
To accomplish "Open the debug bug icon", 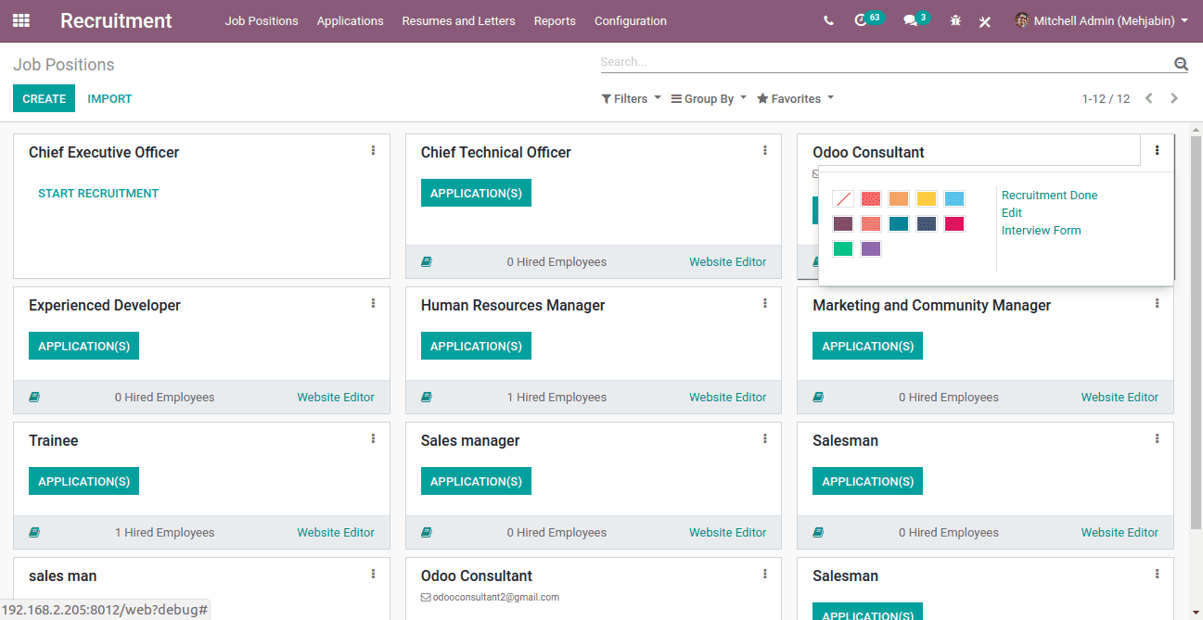I will 955,20.
